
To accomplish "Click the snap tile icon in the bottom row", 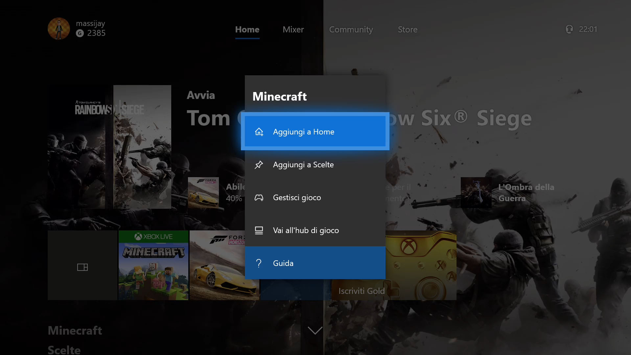I will click(x=82, y=267).
